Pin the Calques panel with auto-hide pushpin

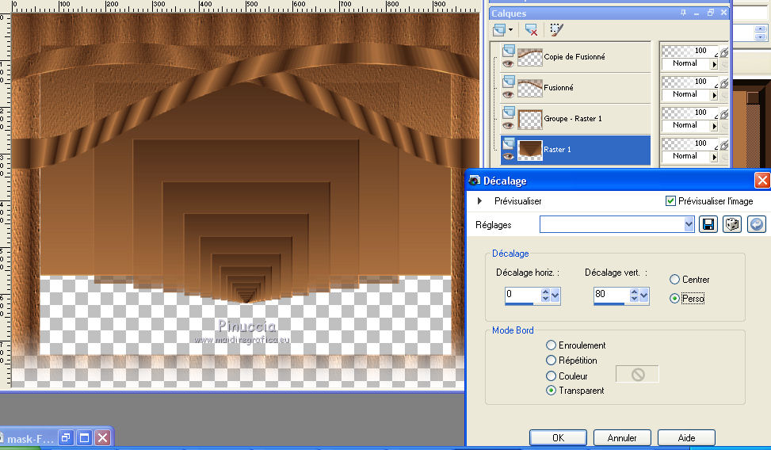point(683,13)
